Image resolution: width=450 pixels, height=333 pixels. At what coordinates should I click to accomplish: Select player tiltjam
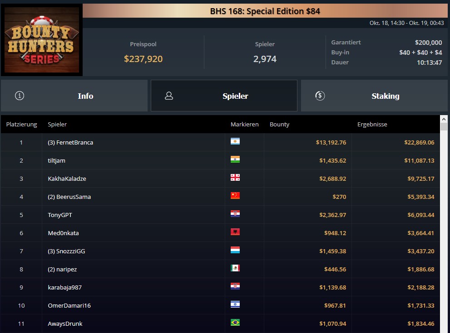(57, 161)
